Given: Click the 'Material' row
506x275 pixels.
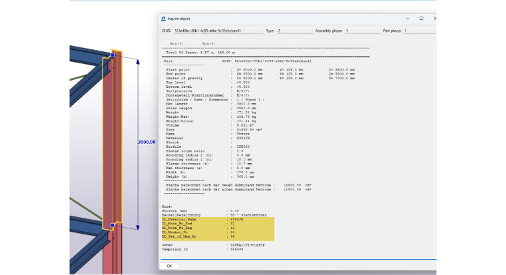Looking at the screenshot, I should pos(208,138).
